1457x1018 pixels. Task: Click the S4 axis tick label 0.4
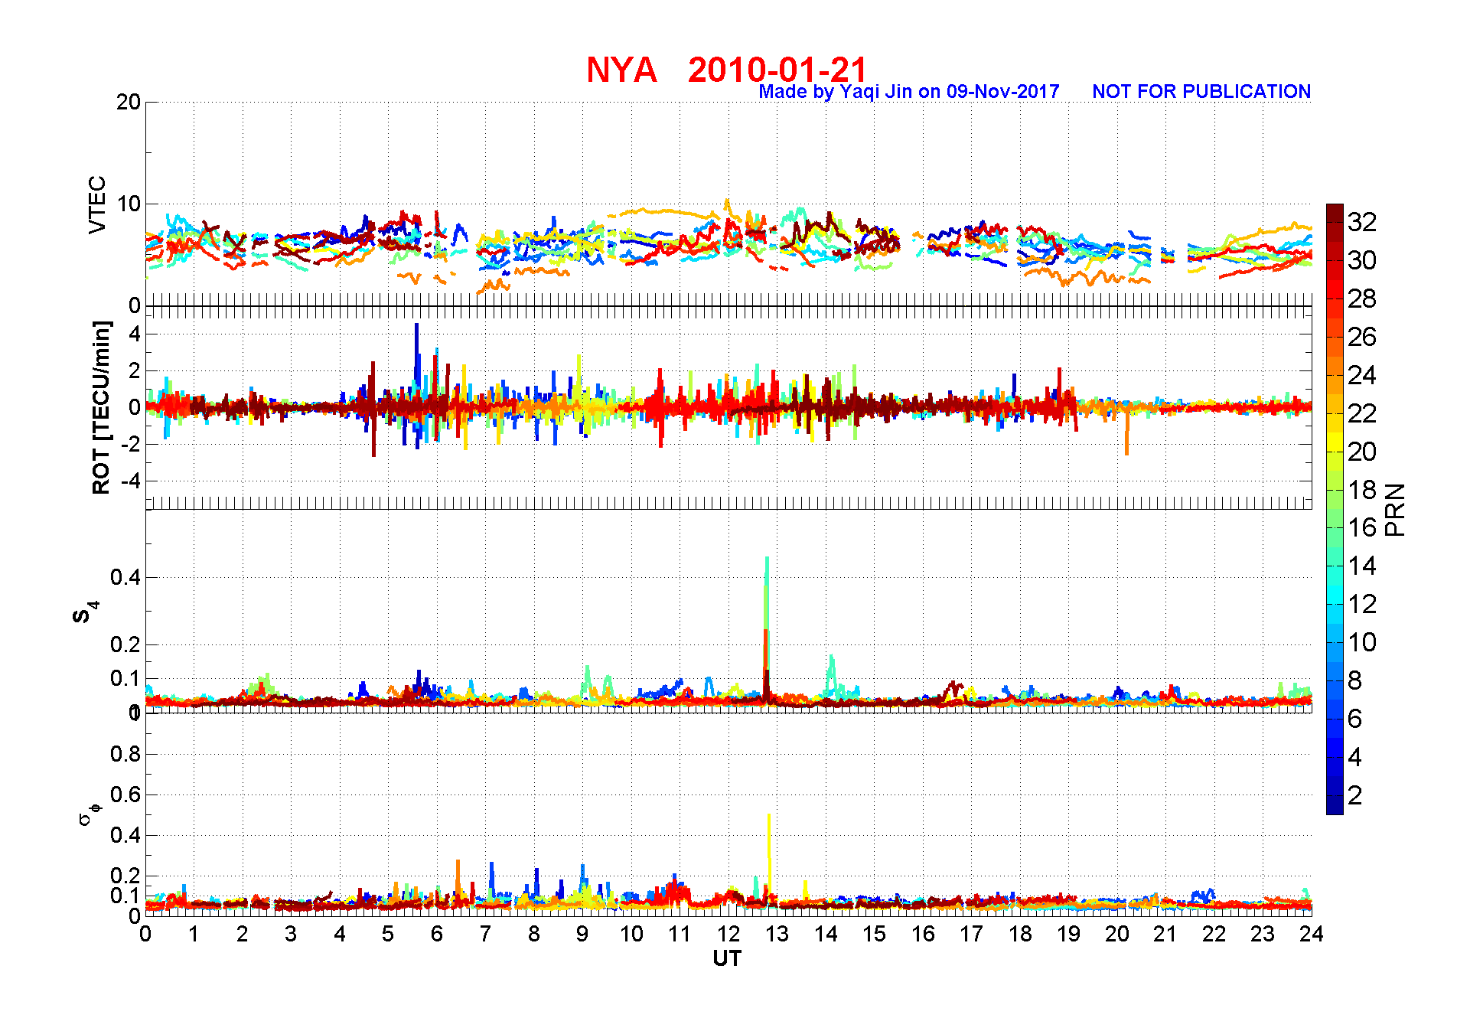pos(126,577)
